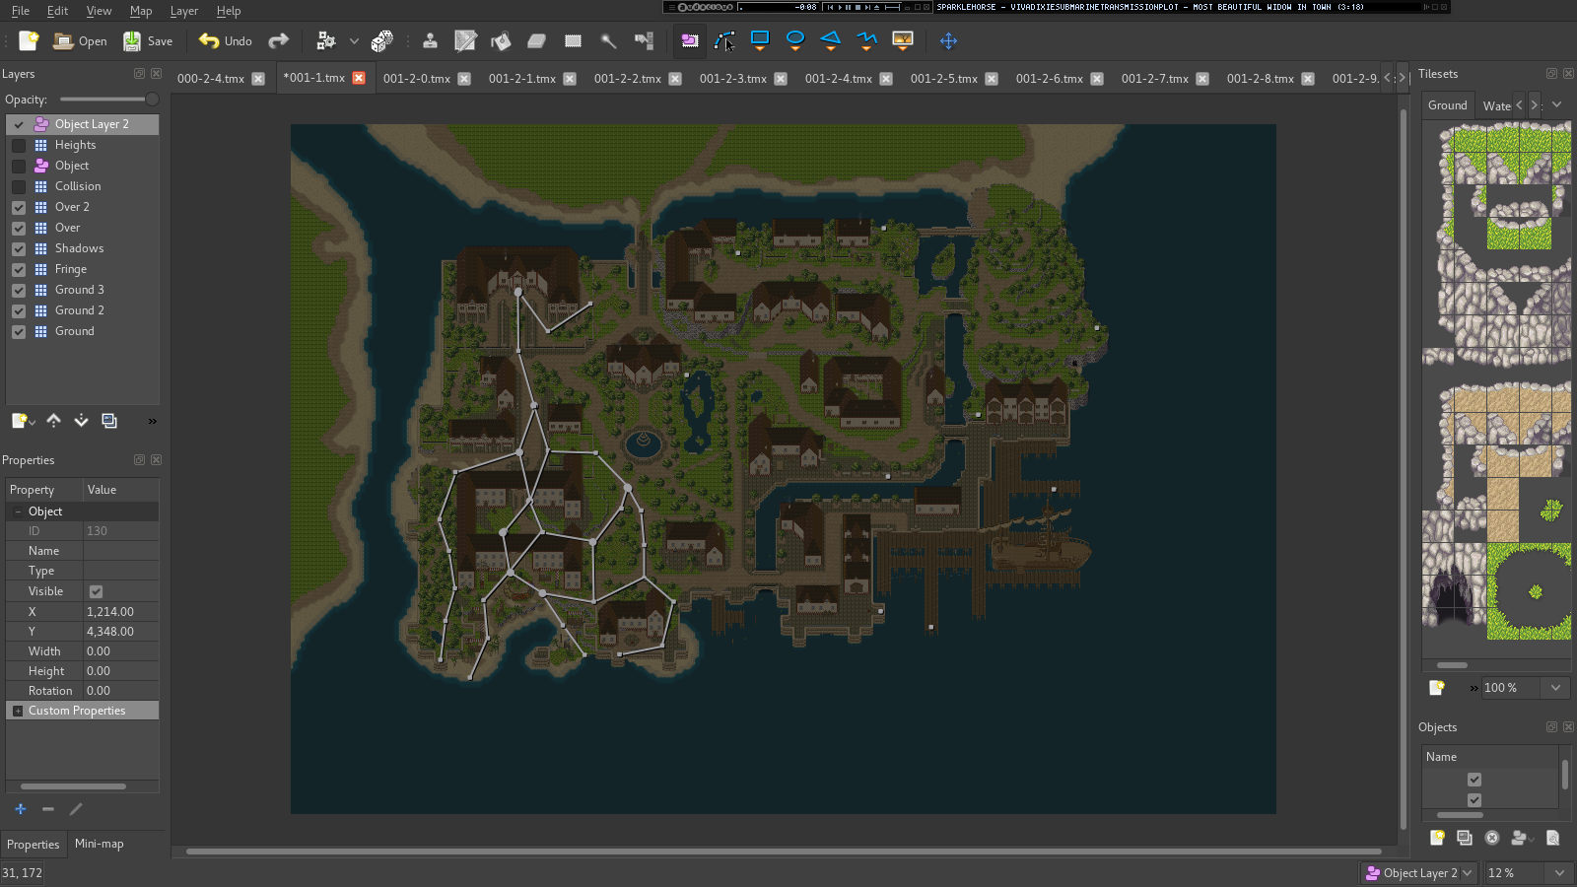This screenshot has height=887, width=1577.
Task: Hide the Shadows layer
Action: (19, 248)
